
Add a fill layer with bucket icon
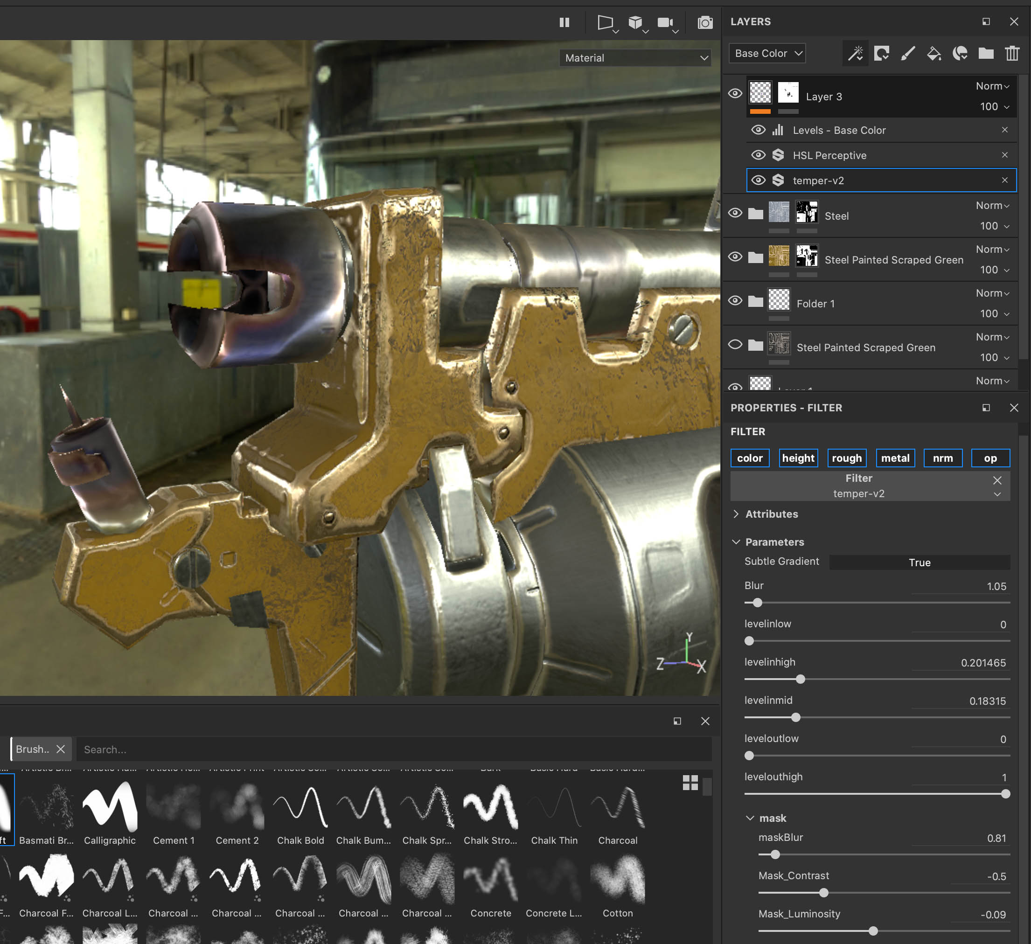934,53
